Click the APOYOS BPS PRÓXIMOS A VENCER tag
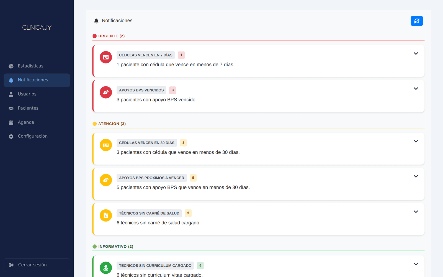443x277 pixels. pyautogui.click(x=151, y=178)
